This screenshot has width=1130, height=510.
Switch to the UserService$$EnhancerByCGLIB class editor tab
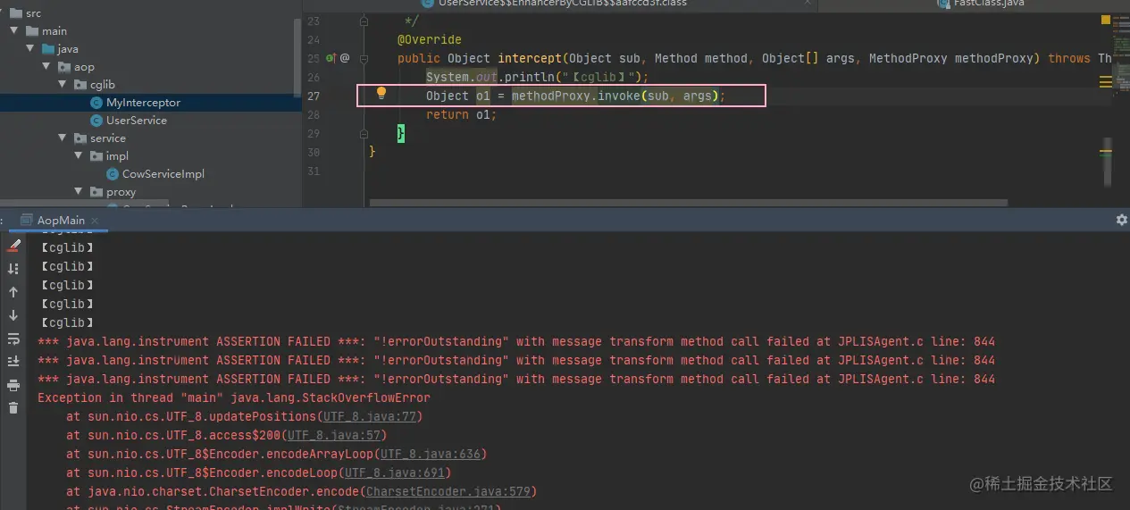tap(616, 4)
